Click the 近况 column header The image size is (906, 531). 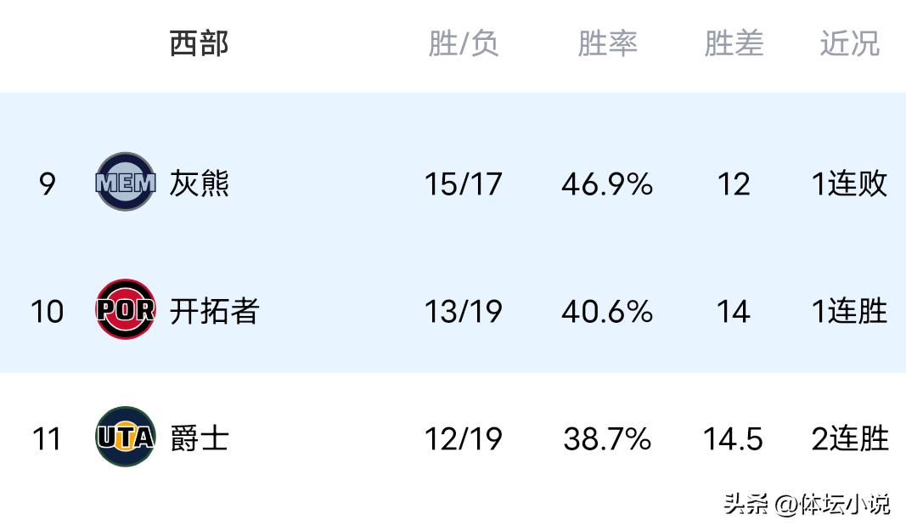(x=849, y=43)
